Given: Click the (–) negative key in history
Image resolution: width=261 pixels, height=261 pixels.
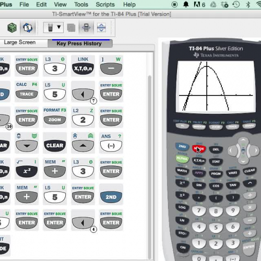Looking at the screenshot, I should (x=111, y=146).
